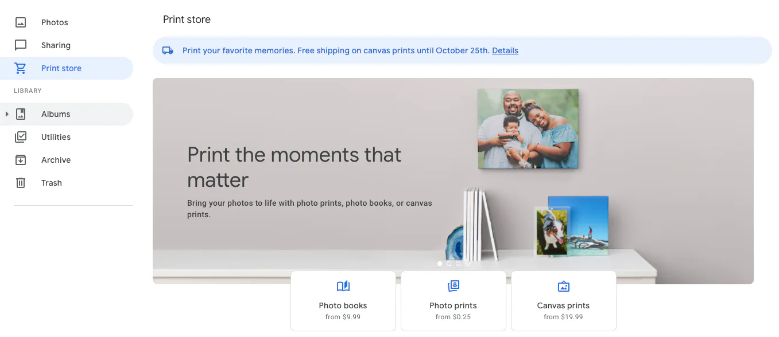779x337 pixels.
Task: Select the third carousel dot indicator
Action: point(458,264)
